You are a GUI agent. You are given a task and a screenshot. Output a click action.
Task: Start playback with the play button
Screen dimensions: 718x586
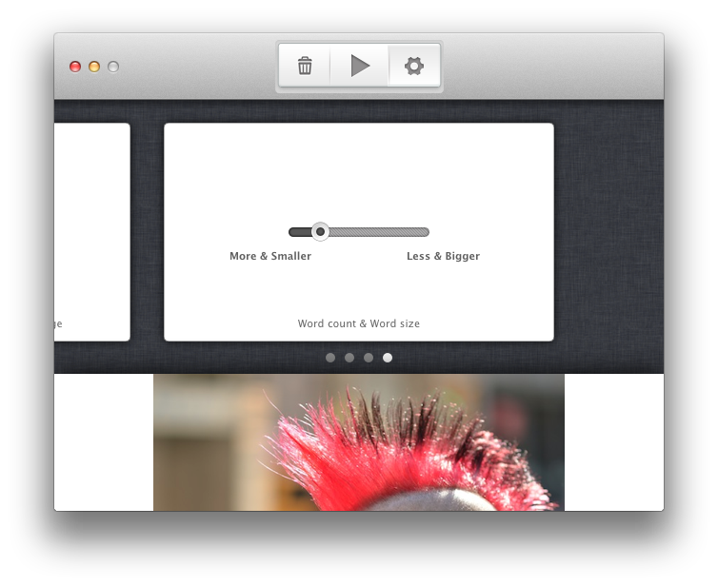point(359,66)
